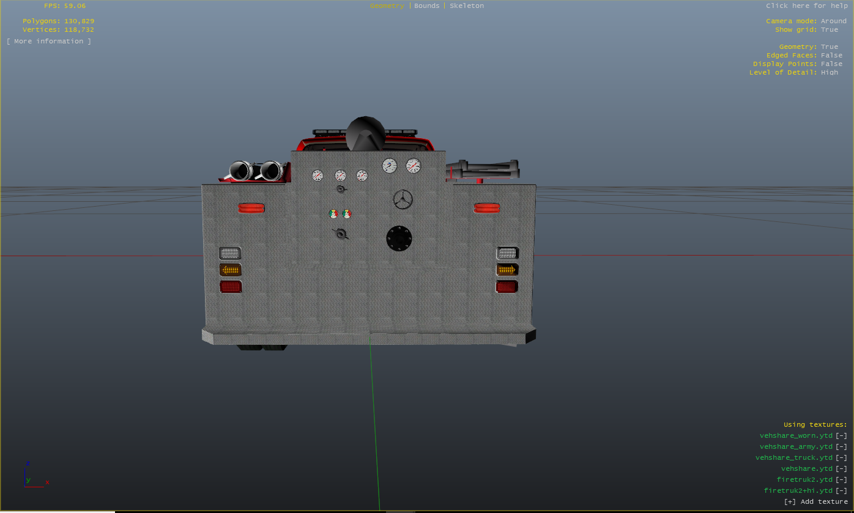Remove vehshare_truck.ytd using its [-] button
The height and width of the screenshot is (513, 854).
pos(842,458)
